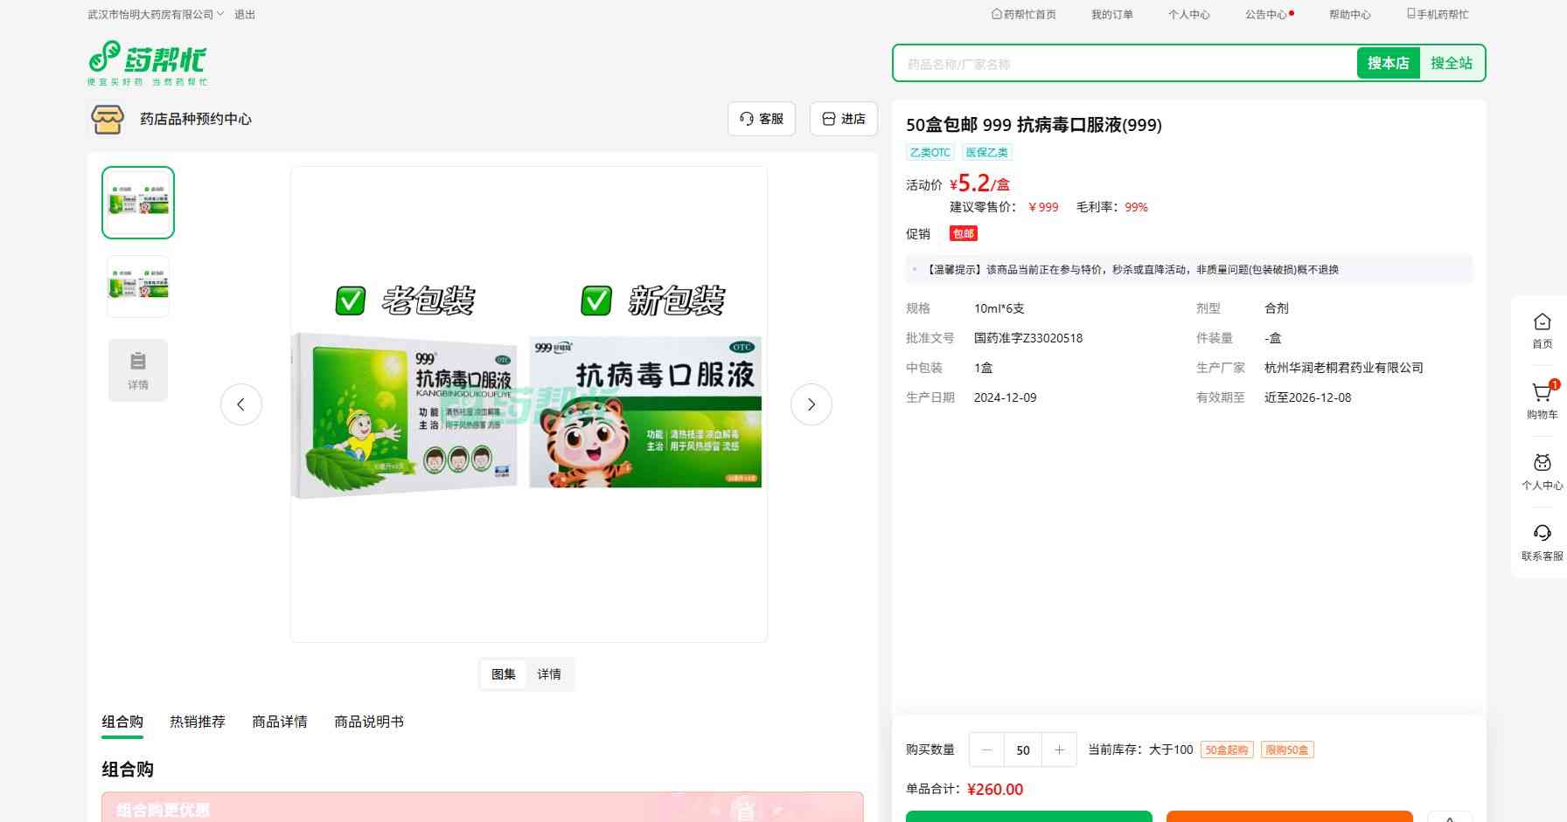Increase purchase quantity with plus button

1059,750
